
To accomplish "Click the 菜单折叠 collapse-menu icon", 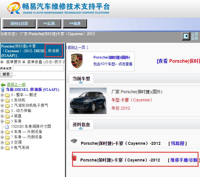I will [24, 62].
